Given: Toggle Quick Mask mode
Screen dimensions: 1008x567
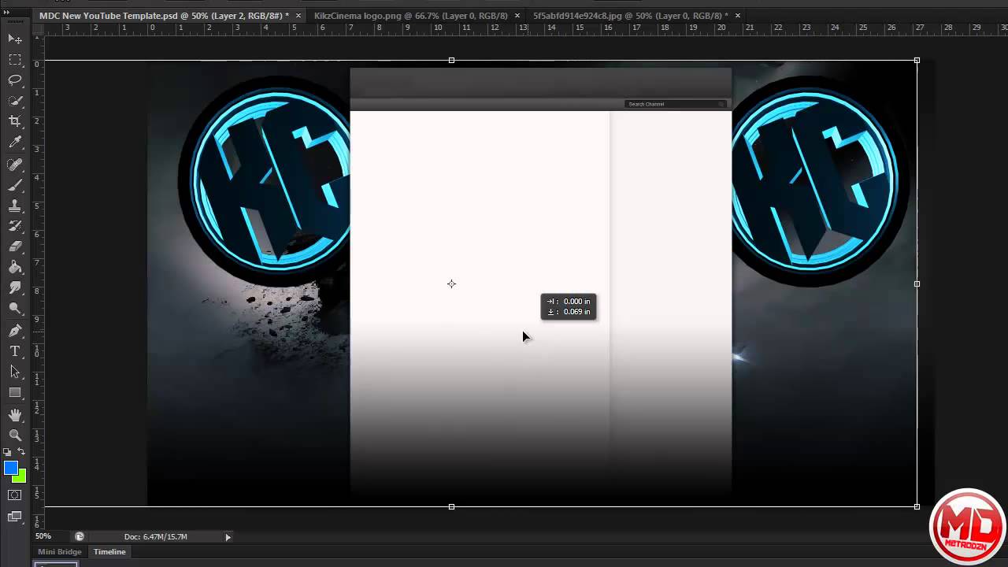Looking at the screenshot, I should (15, 495).
